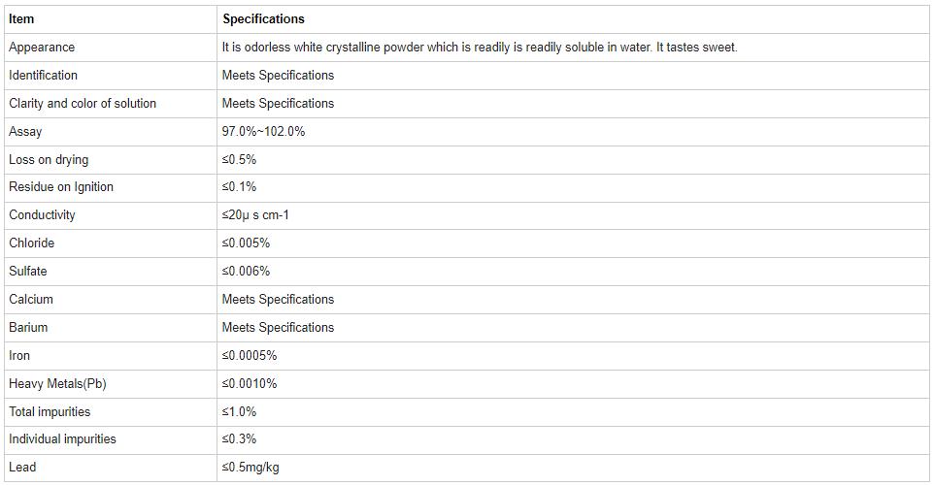Click the 97.0%~102.0% assay value
The height and width of the screenshot is (486, 935).
click(x=263, y=132)
